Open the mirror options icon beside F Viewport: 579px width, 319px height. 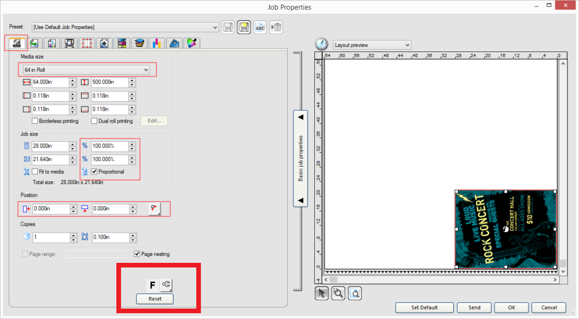click(167, 285)
